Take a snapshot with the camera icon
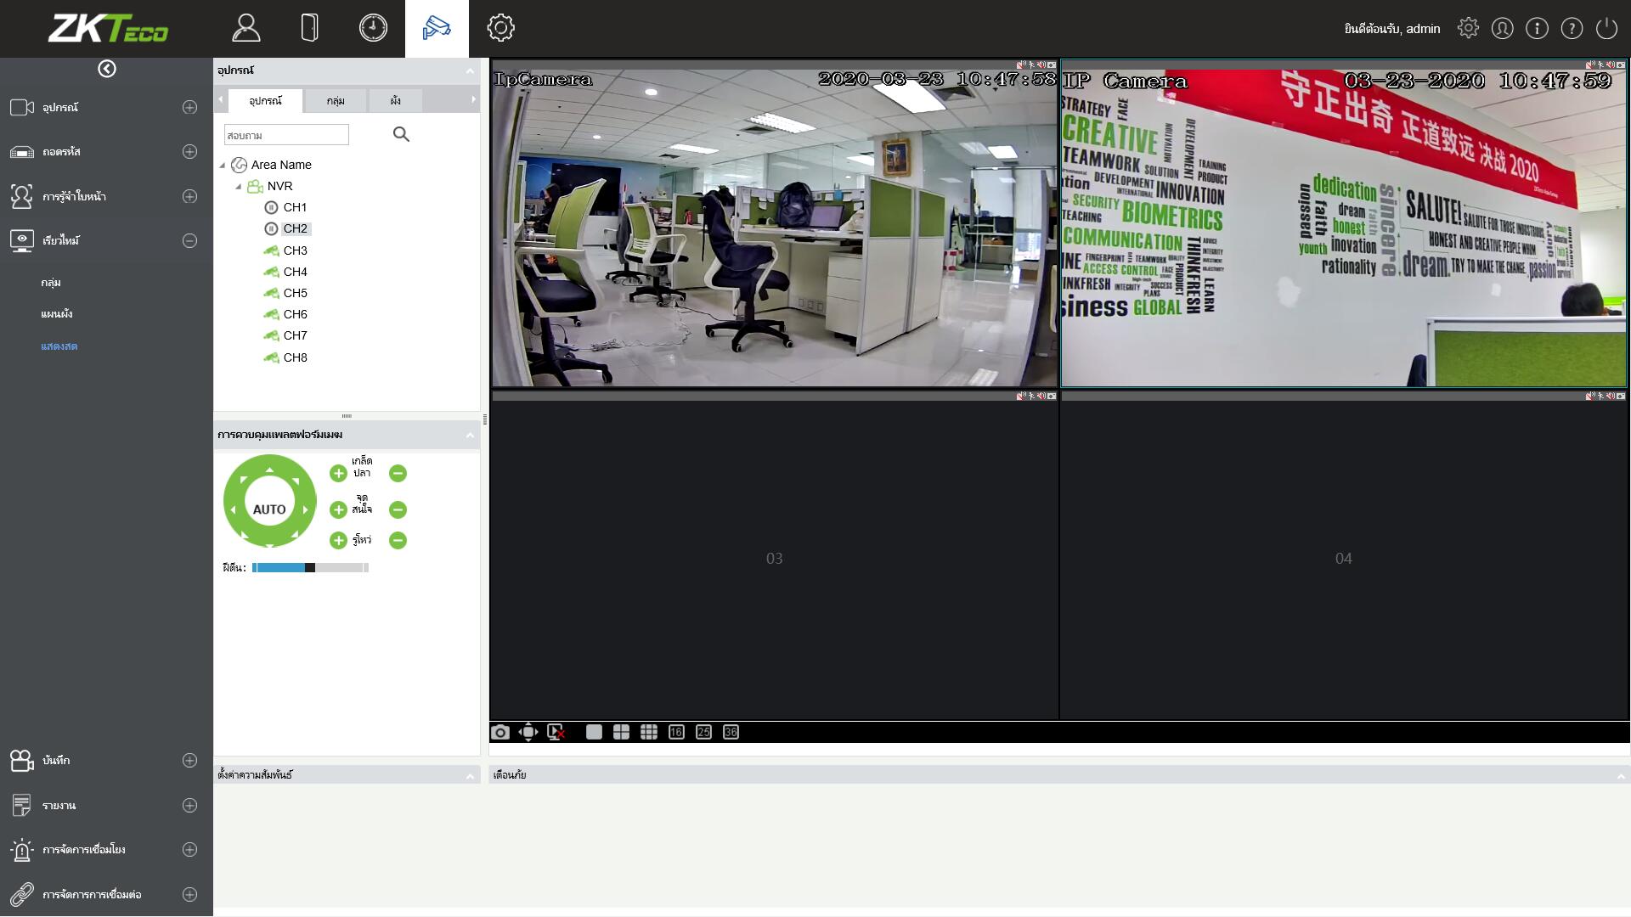The height and width of the screenshot is (917, 1631). click(500, 732)
